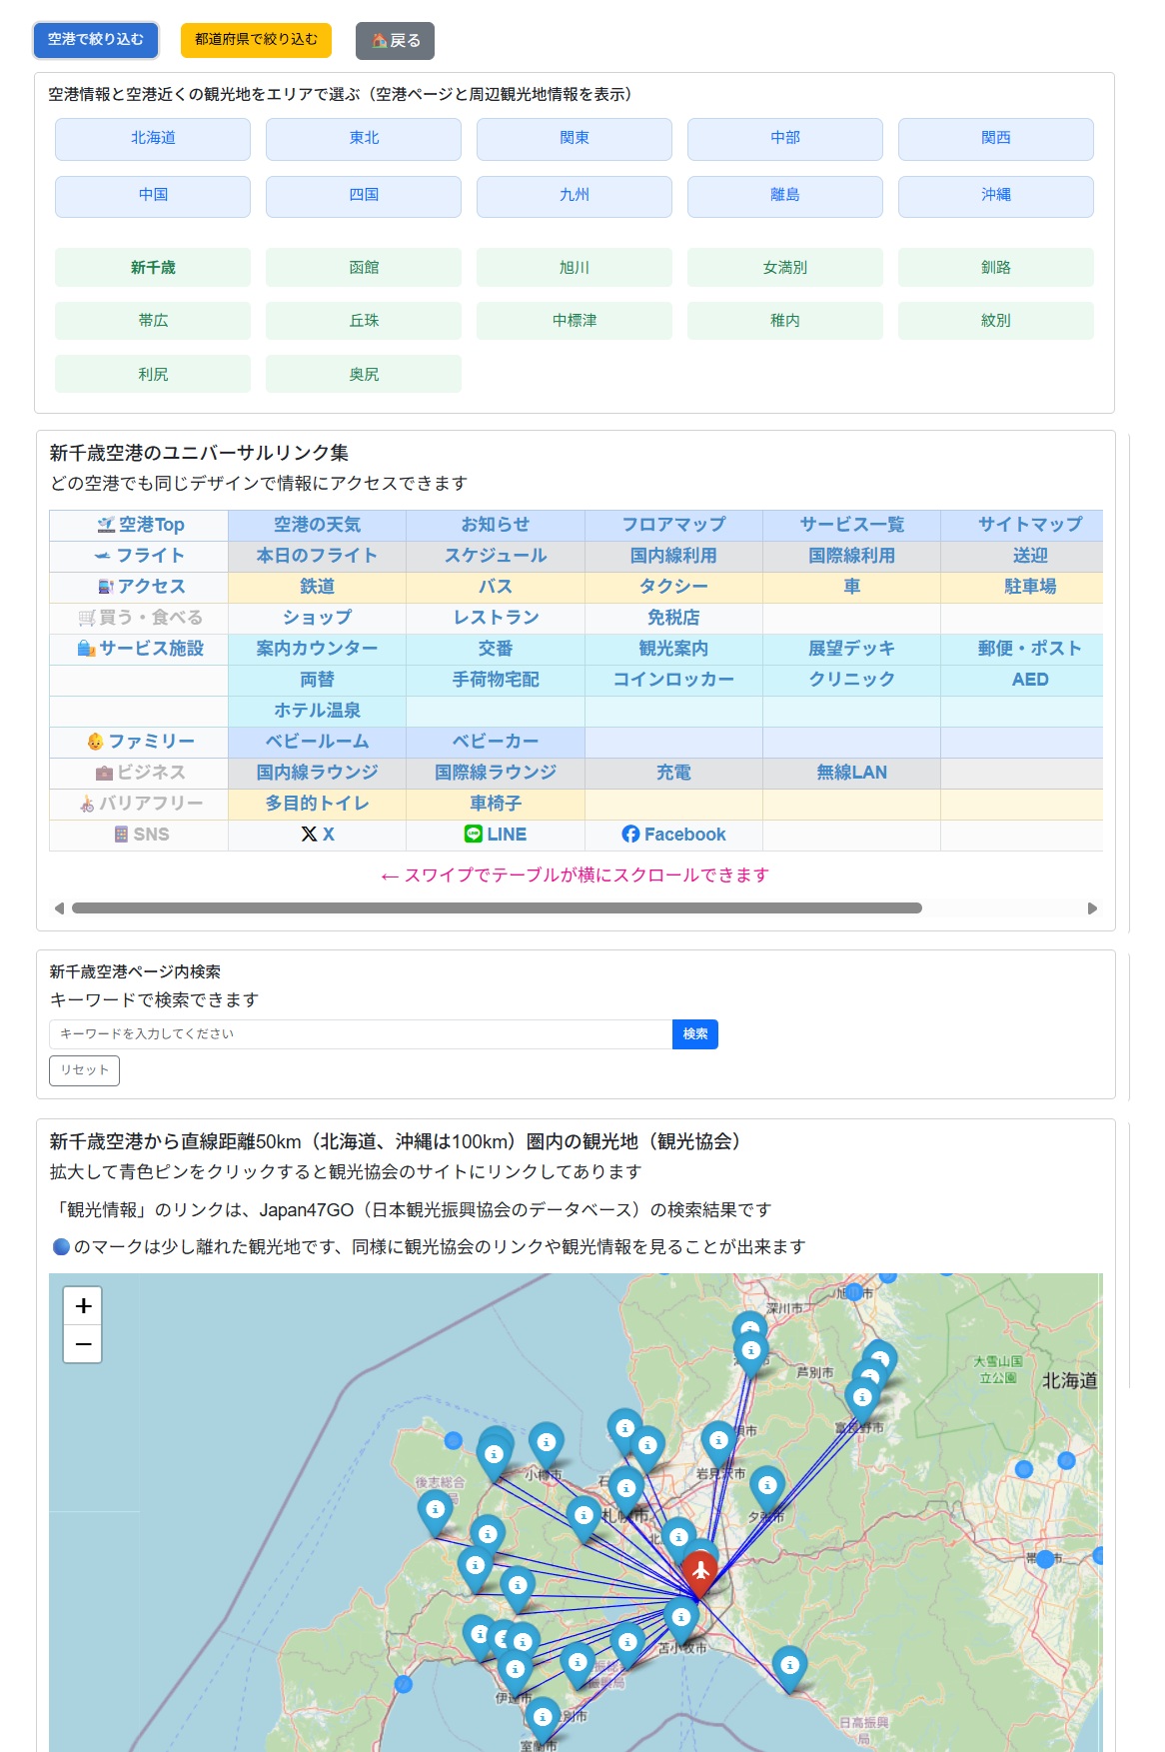Click the home icon 戻る button
1165x1752 pixels.
point(395,41)
